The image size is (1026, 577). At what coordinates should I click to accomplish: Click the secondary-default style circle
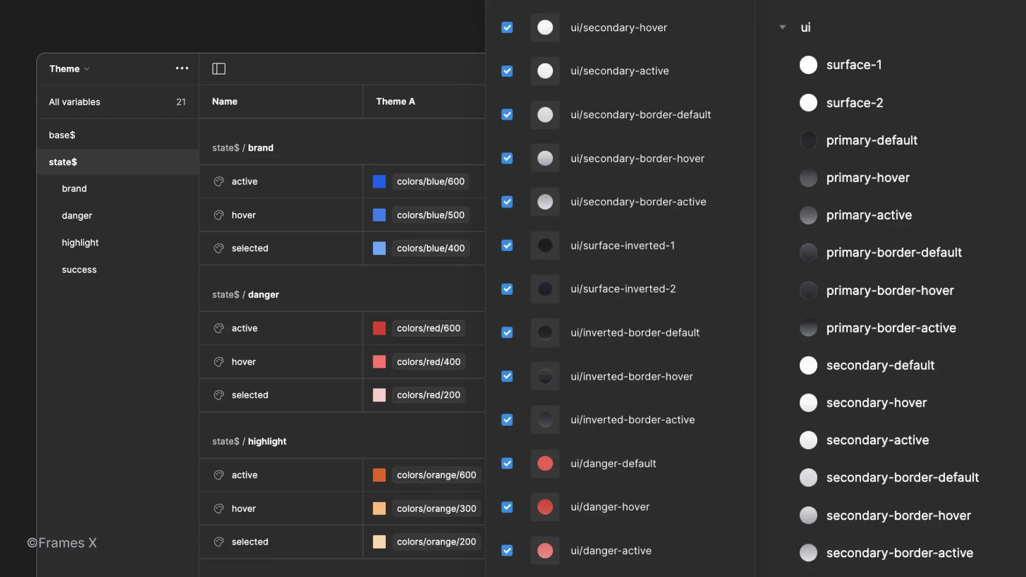(808, 365)
